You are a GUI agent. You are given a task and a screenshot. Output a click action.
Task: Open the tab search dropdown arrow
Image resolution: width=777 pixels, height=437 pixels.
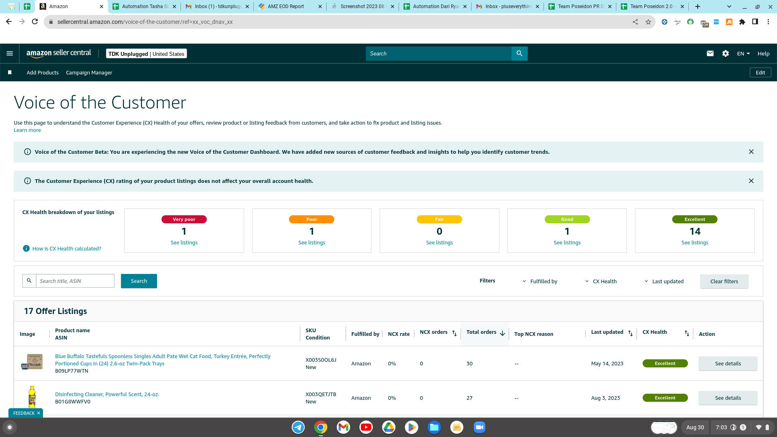pyautogui.click(x=729, y=6)
